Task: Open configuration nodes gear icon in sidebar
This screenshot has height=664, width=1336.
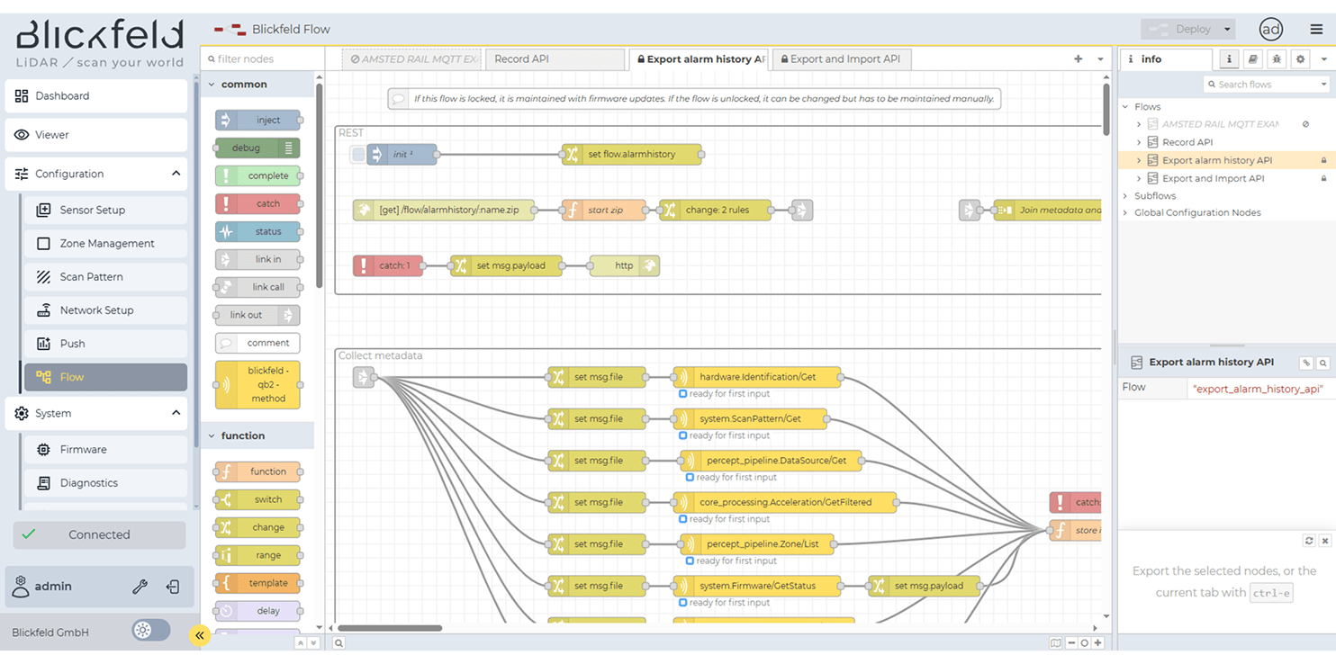Action: coord(1300,59)
